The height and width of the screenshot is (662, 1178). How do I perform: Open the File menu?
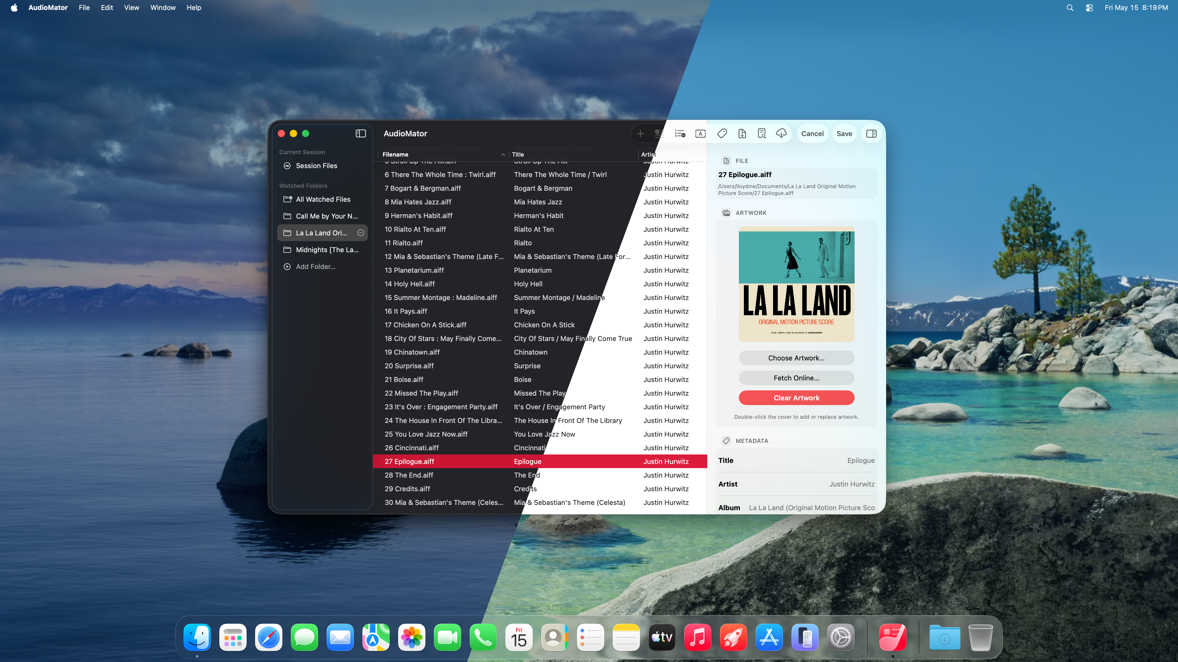tap(84, 7)
